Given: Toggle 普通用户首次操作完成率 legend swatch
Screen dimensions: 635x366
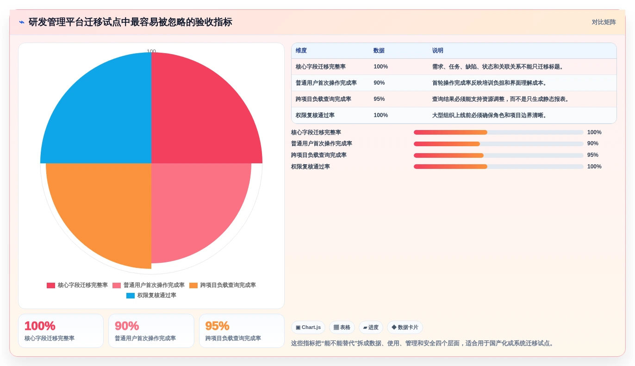Looking at the screenshot, I should pyautogui.click(x=117, y=285).
